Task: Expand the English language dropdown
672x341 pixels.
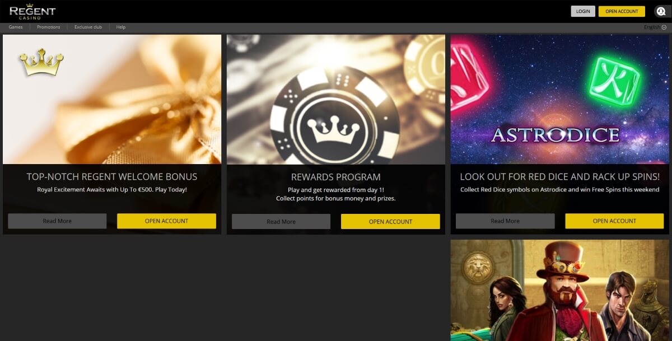Action: pos(655,27)
